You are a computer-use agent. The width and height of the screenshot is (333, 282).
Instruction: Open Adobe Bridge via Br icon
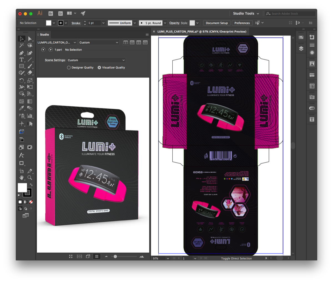pos(51,13)
